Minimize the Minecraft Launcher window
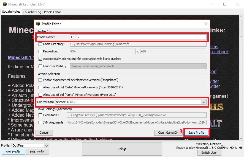244x157 pixels. click(x=212, y=4)
